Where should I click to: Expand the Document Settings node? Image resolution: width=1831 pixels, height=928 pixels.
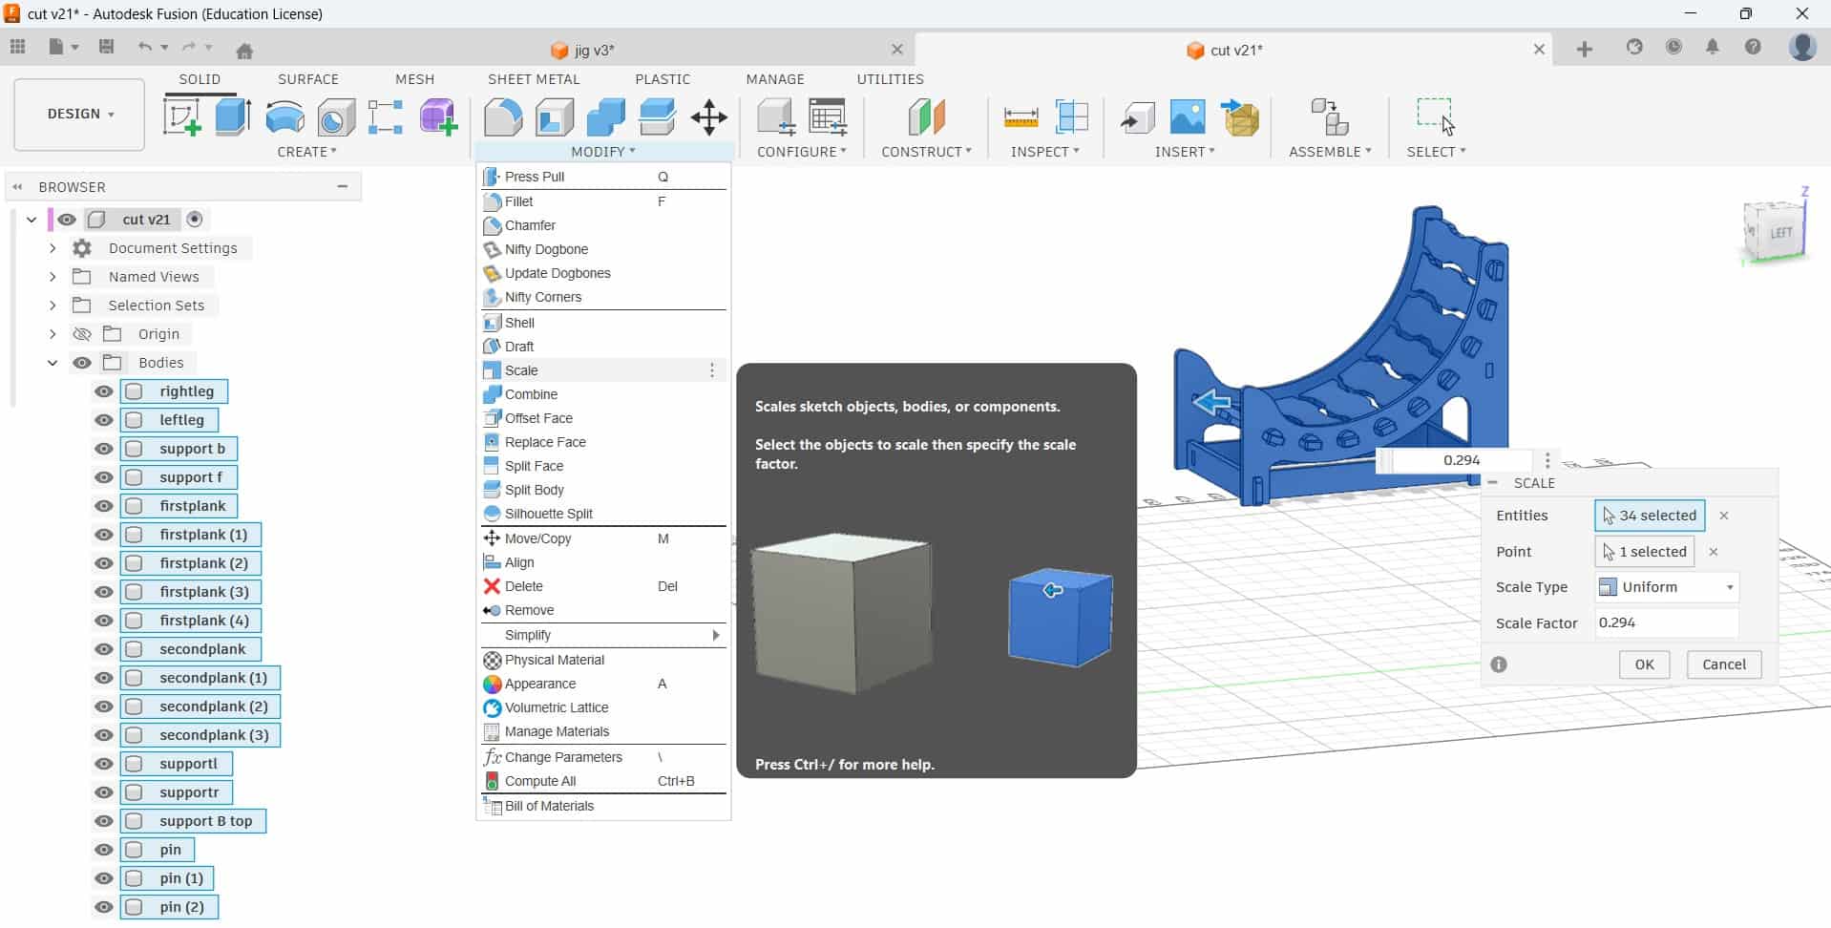point(53,248)
